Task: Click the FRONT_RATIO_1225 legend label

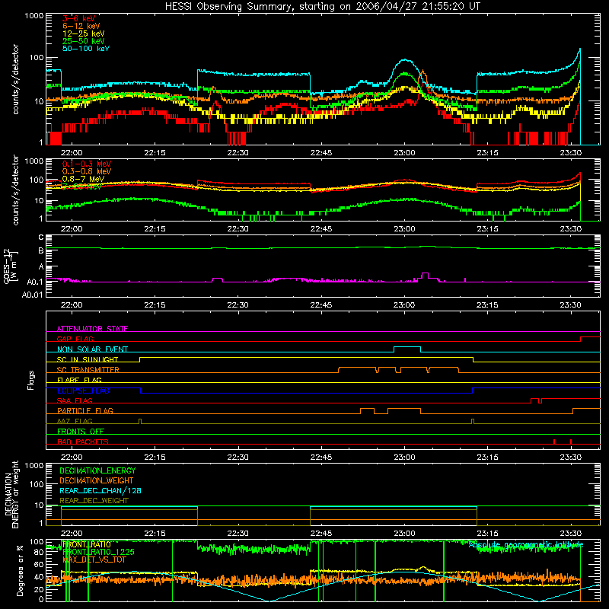Action: [x=98, y=552]
